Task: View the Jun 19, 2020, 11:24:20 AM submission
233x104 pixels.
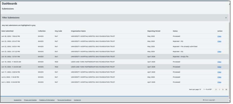Action: [x=219, y=67]
